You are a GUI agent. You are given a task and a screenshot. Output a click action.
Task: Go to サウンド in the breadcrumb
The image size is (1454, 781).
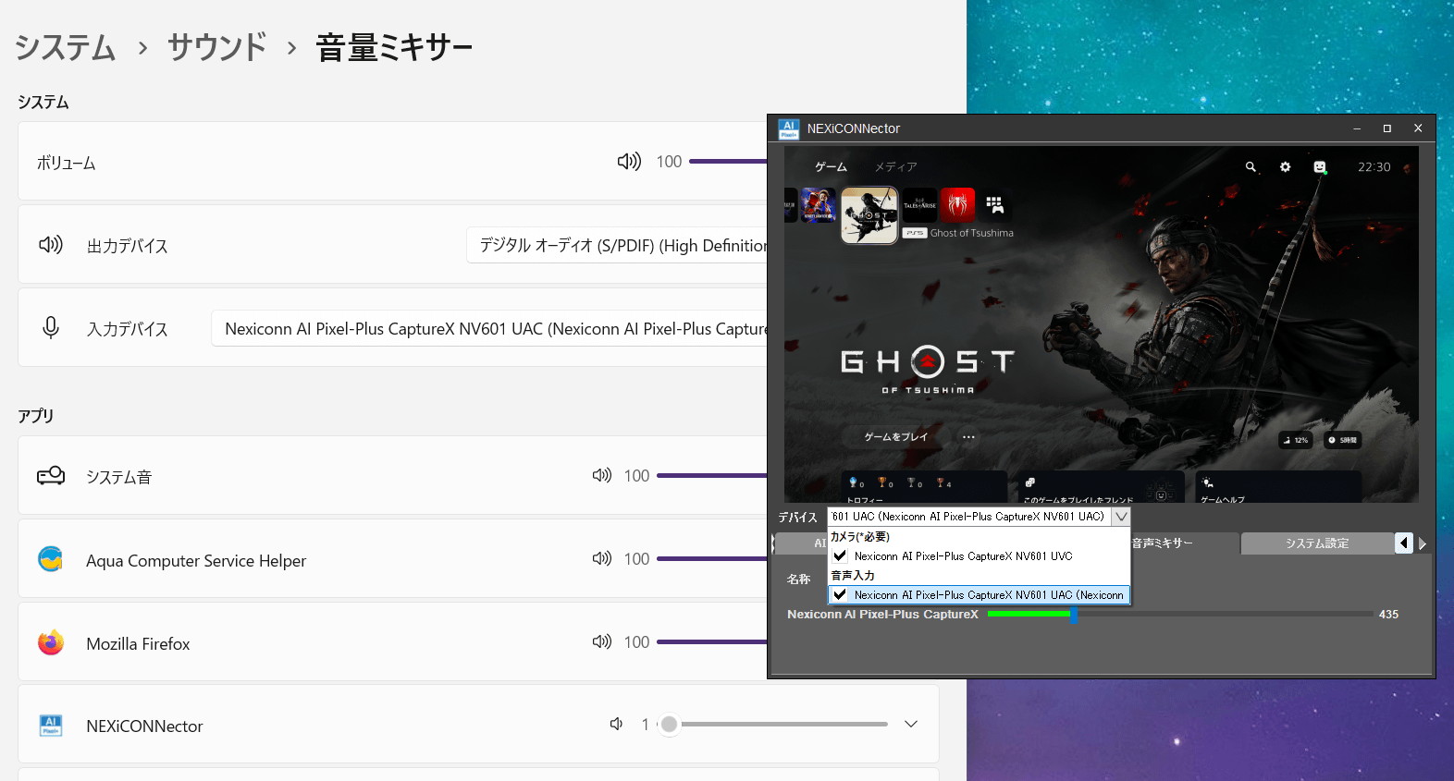(217, 47)
